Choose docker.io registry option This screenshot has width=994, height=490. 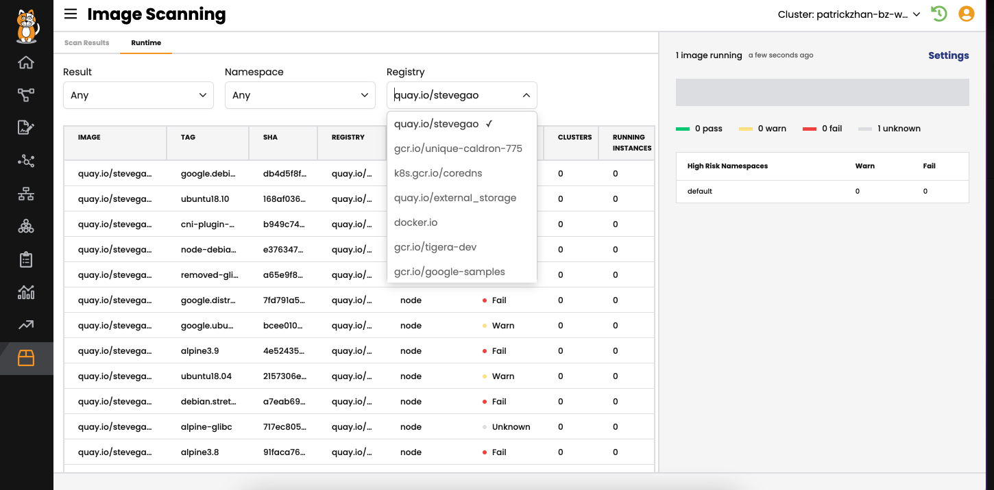(x=462, y=222)
